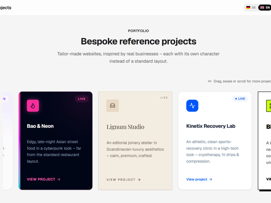Click the Lignum Studio description paragraph
The height and width of the screenshot is (203, 271).
pos(135,149)
